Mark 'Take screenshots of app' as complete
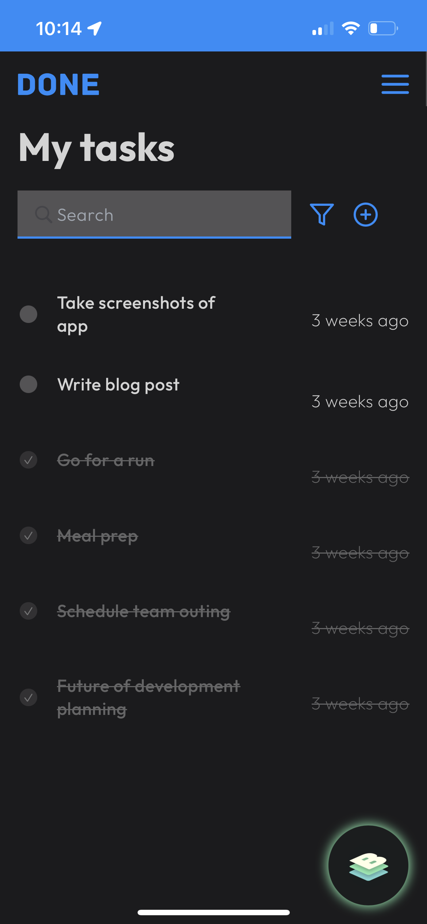 pos(28,314)
